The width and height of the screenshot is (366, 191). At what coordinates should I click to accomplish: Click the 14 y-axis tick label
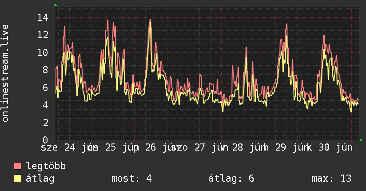click(43, 17)
